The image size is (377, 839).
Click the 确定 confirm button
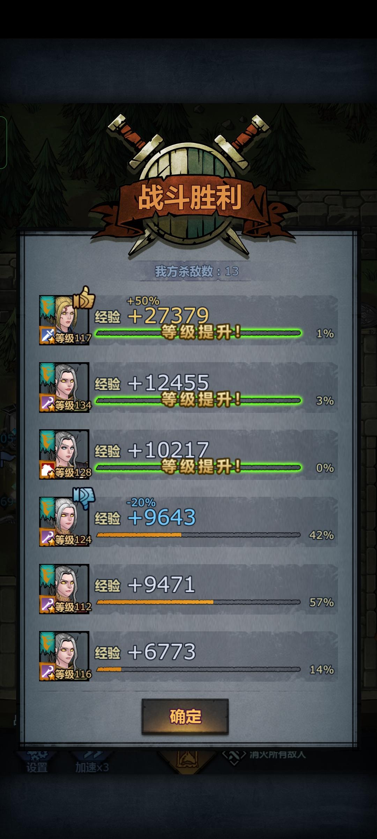click(185, 716)
